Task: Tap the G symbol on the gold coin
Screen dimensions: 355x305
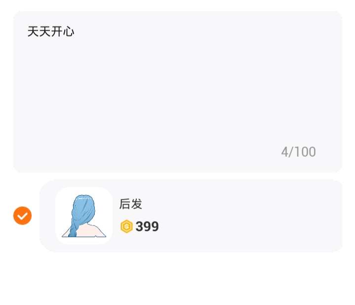Action: click(x=126, y=226)
